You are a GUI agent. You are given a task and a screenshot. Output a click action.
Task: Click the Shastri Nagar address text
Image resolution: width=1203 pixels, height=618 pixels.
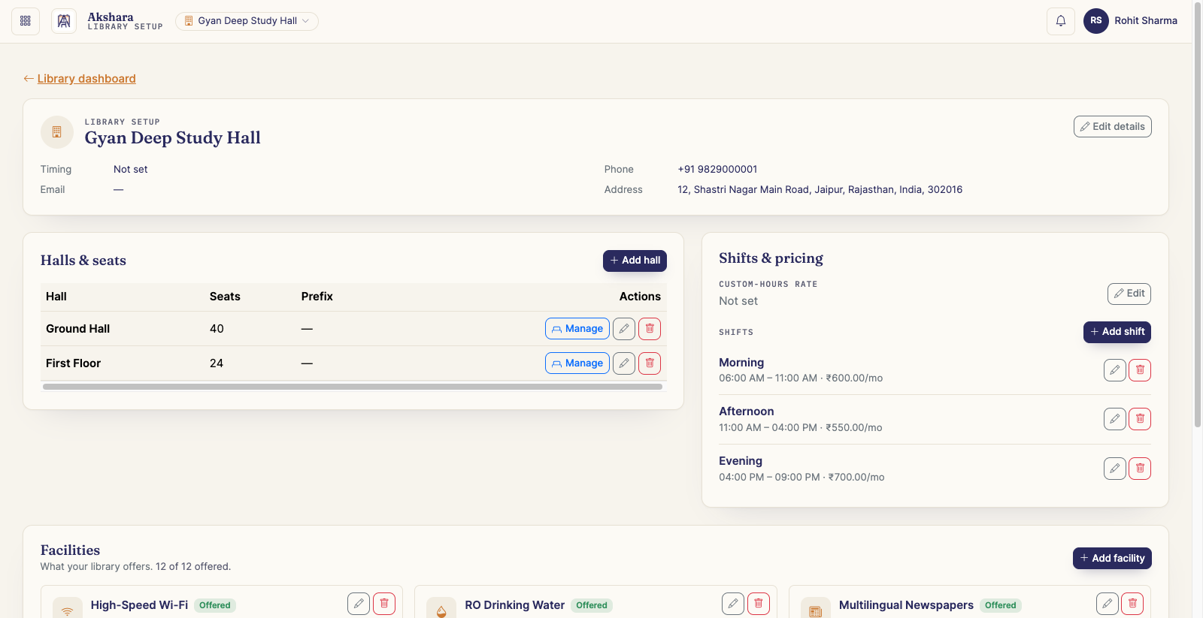pos(820,190)
